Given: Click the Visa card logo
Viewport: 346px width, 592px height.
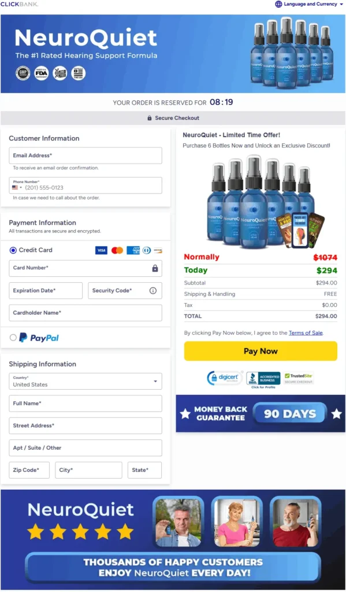Looking at the screenshot, I should click(x=101, y=250).
